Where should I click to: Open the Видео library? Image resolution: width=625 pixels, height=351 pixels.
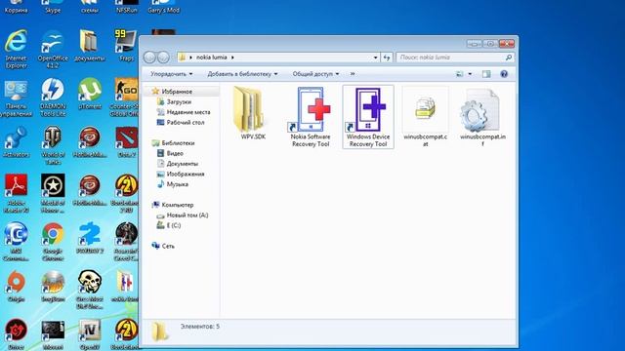click(x=175, y=153)
